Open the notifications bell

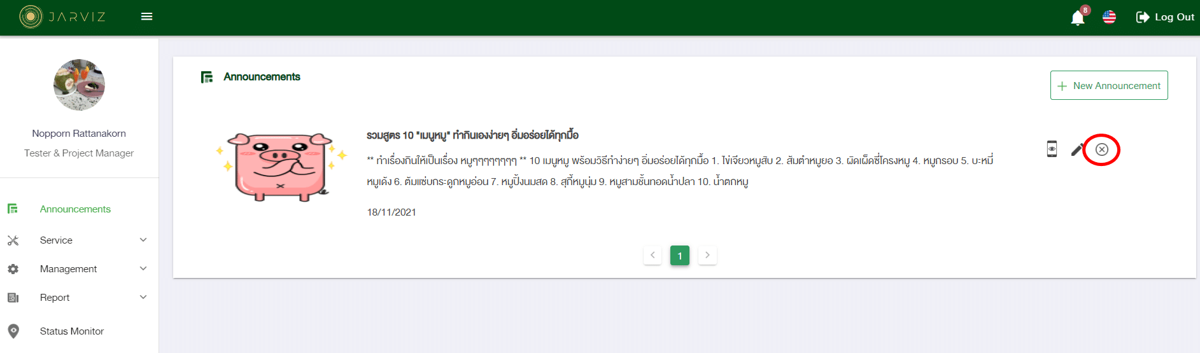1077,18
